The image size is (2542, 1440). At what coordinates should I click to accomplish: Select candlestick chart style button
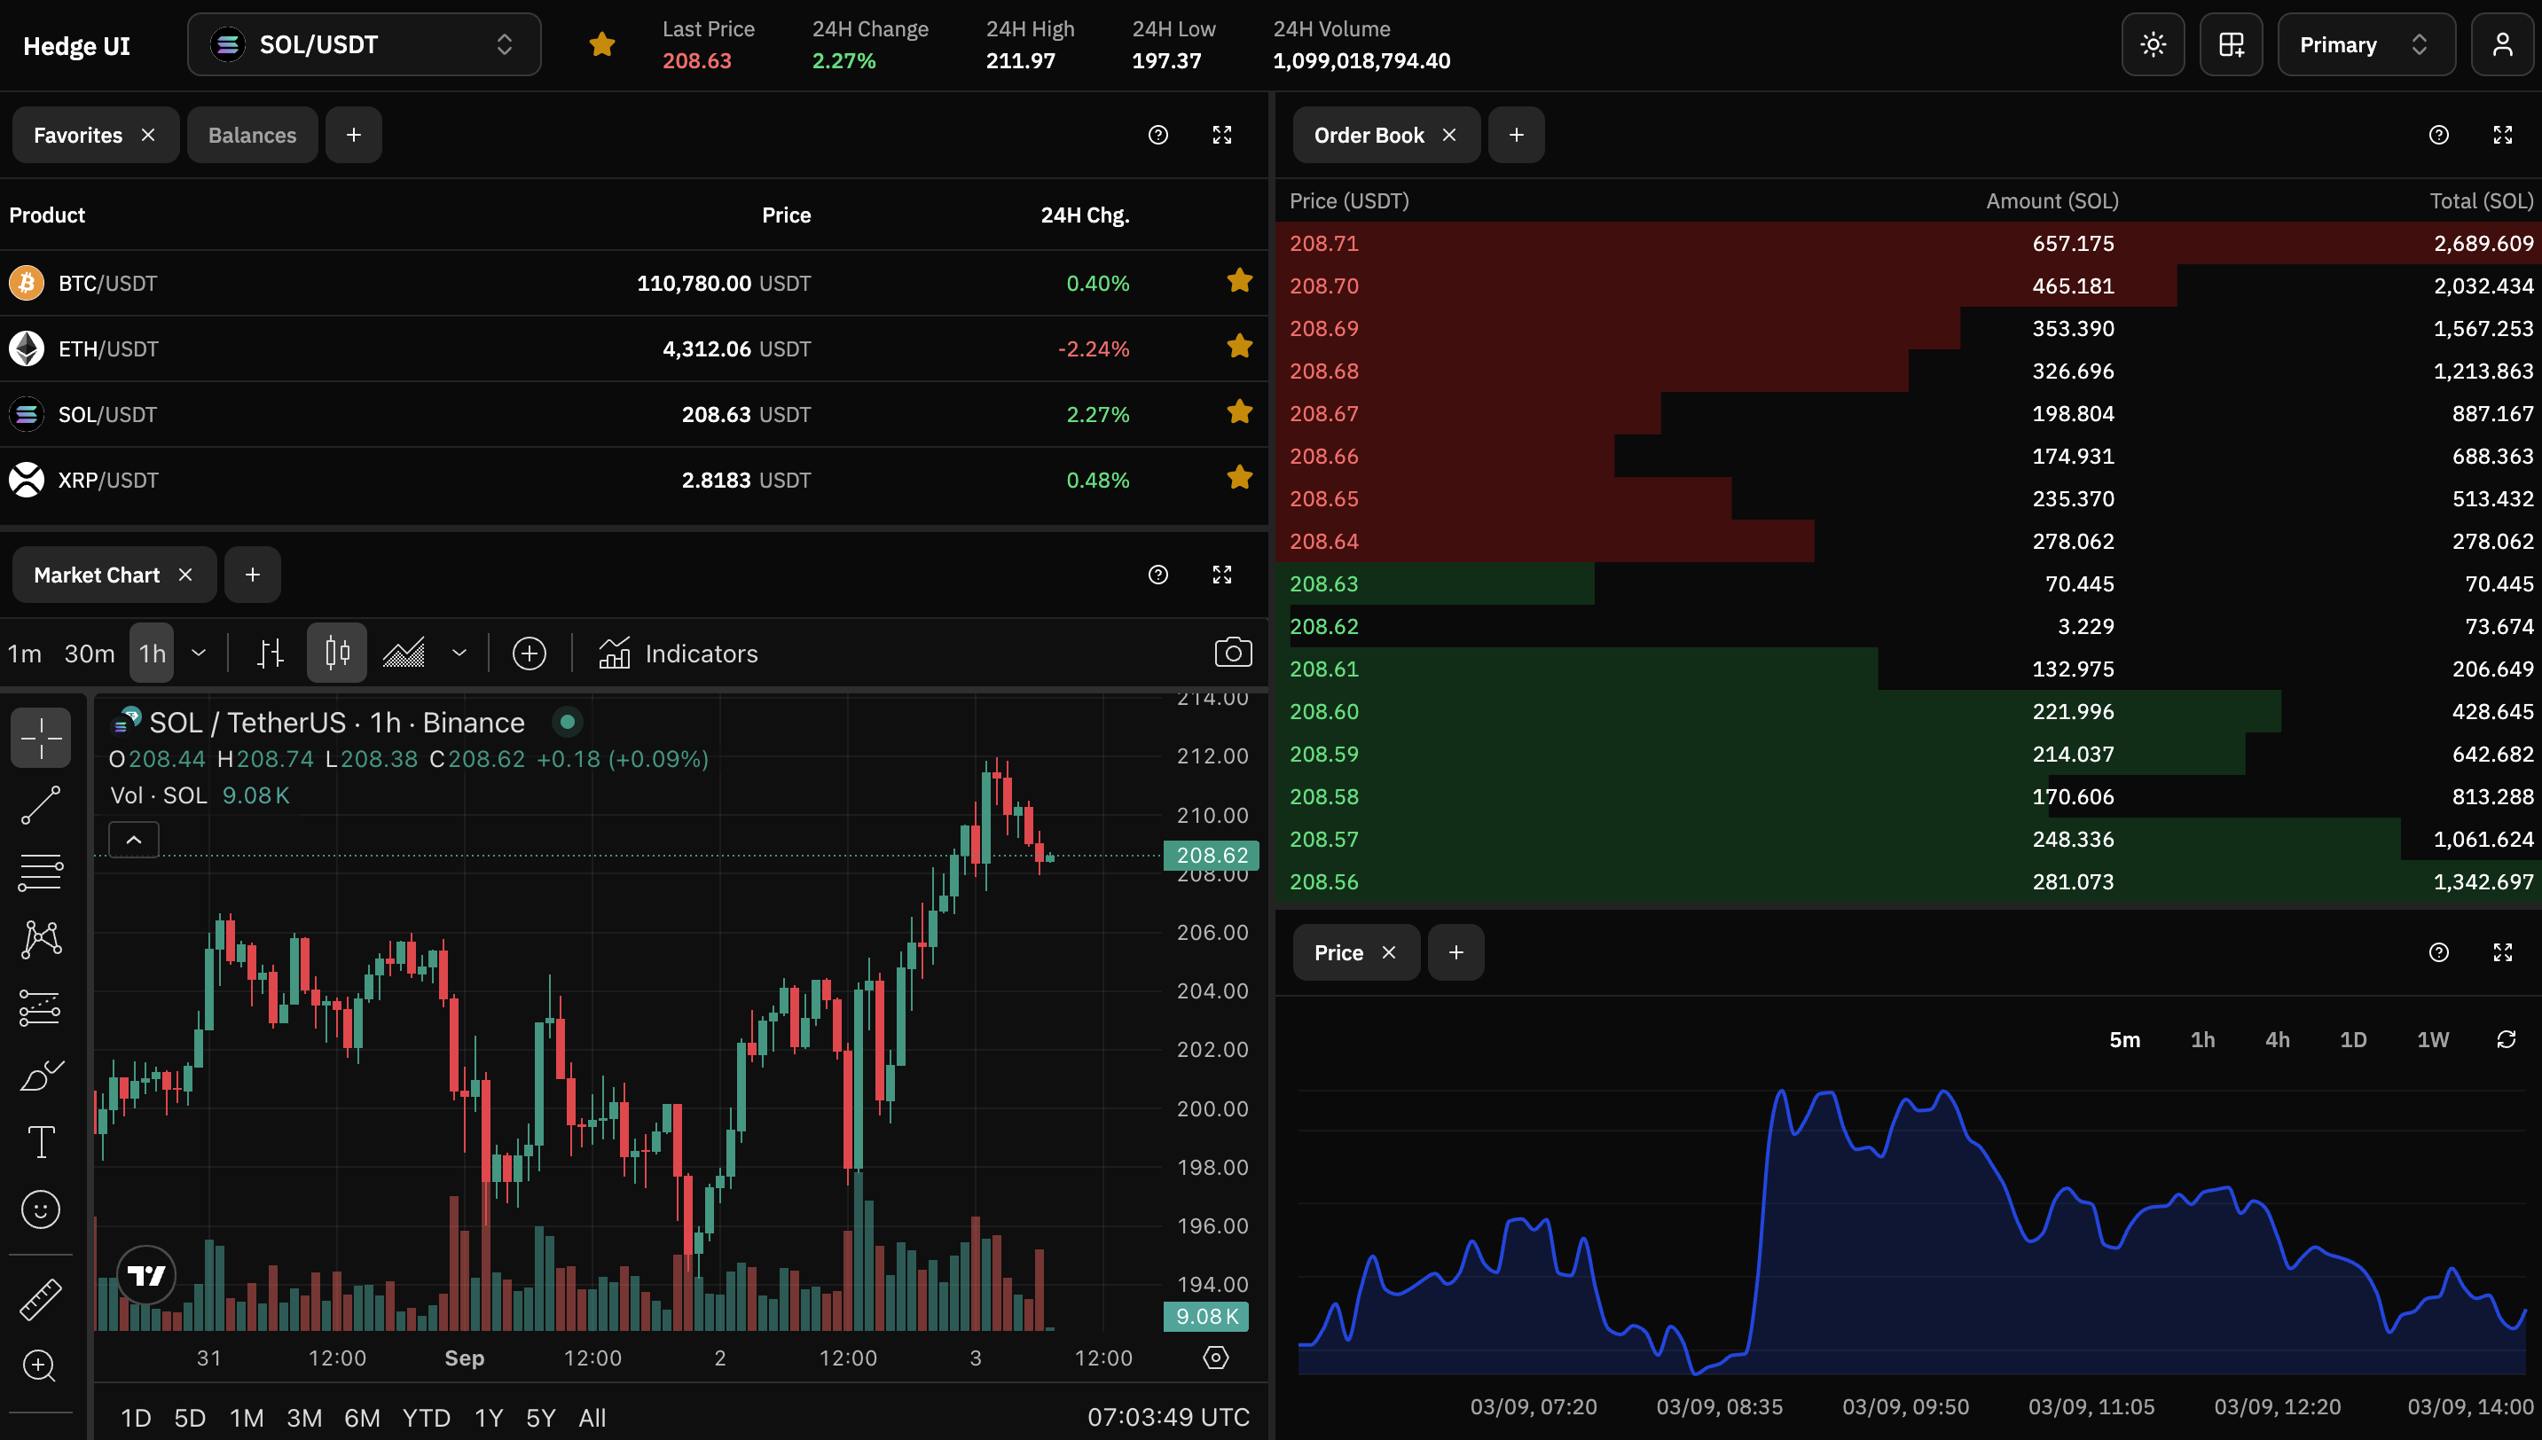click(336, 653)
